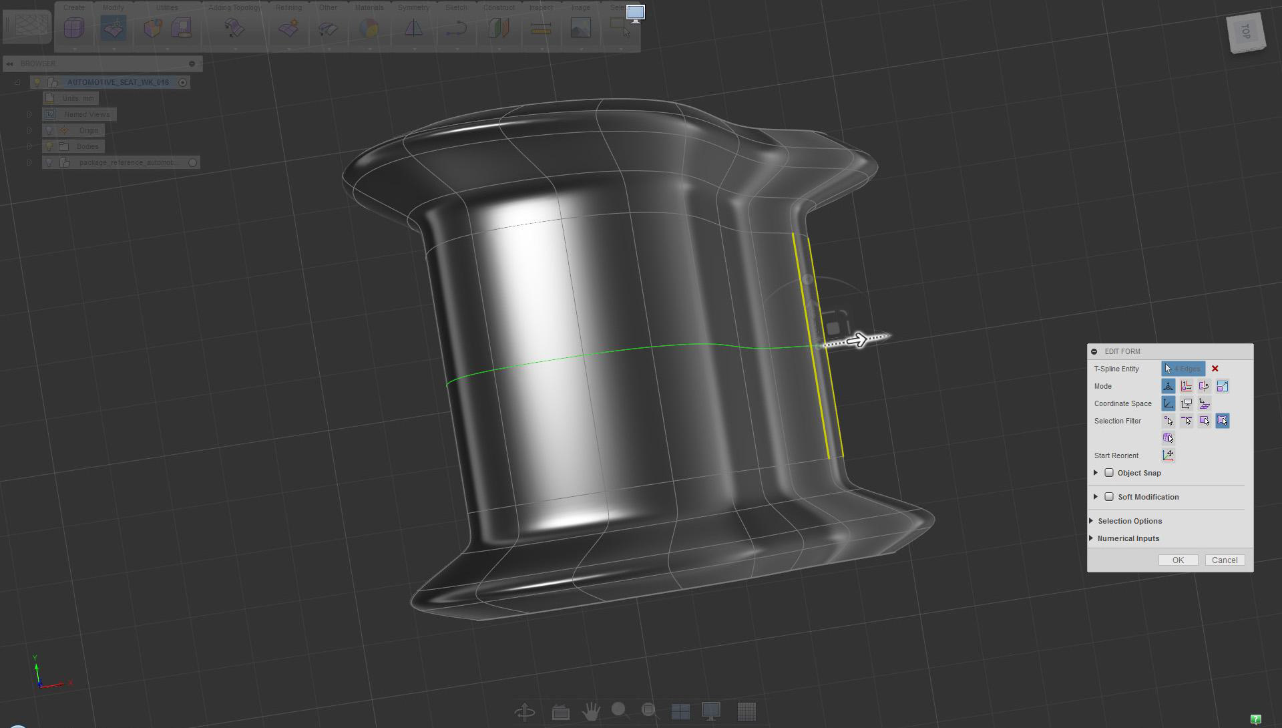Expand the Named Views tree node
The image size is (1282, 728).
tap(29, 114)
